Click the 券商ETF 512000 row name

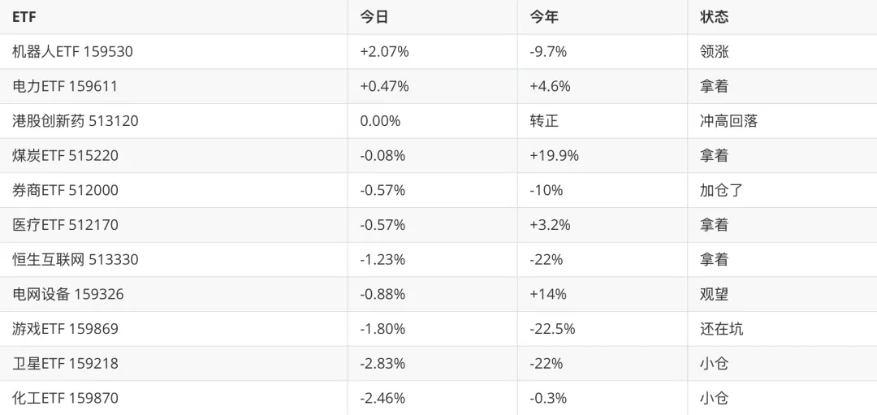point(66,191)
